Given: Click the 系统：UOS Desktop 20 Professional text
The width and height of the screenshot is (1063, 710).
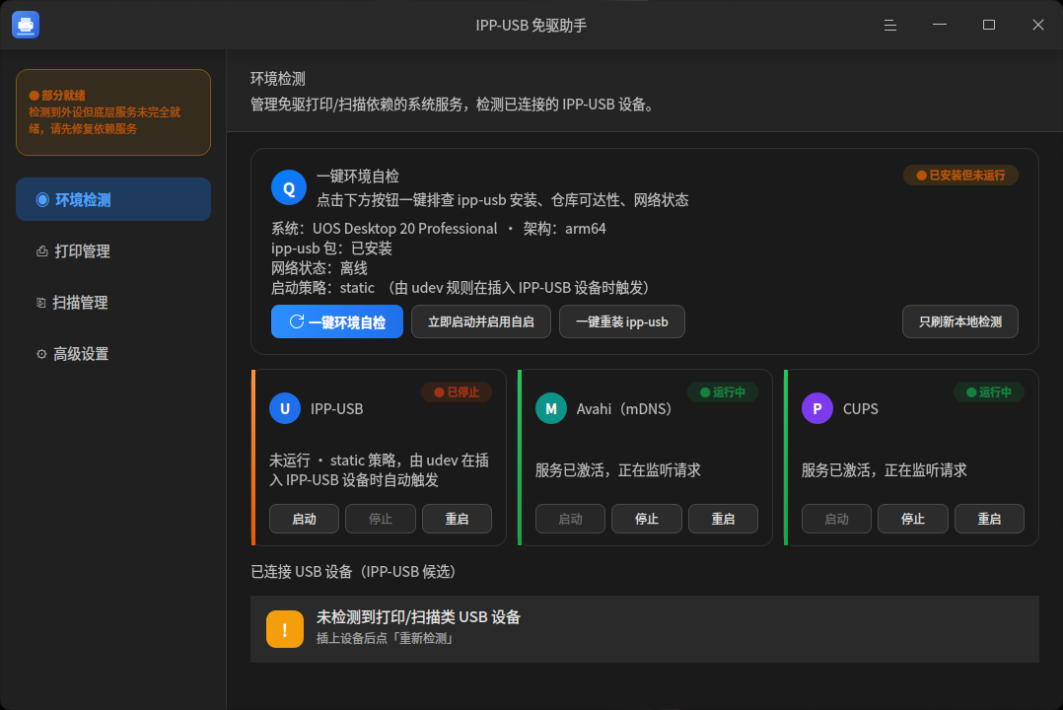Looking at the screenshot, I should point(385,229).
